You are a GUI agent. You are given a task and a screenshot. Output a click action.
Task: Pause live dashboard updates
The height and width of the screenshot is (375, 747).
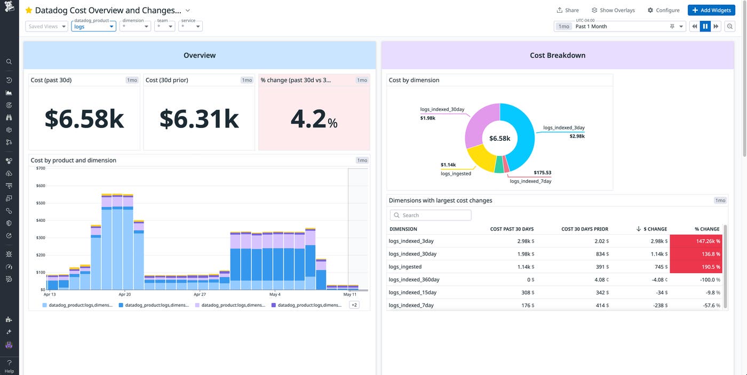[705, 26]
